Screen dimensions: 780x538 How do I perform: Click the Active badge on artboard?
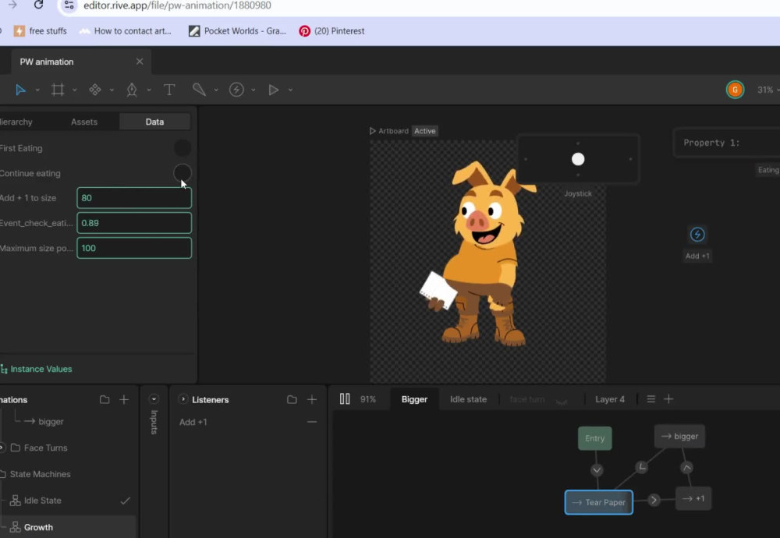point(425,131)
